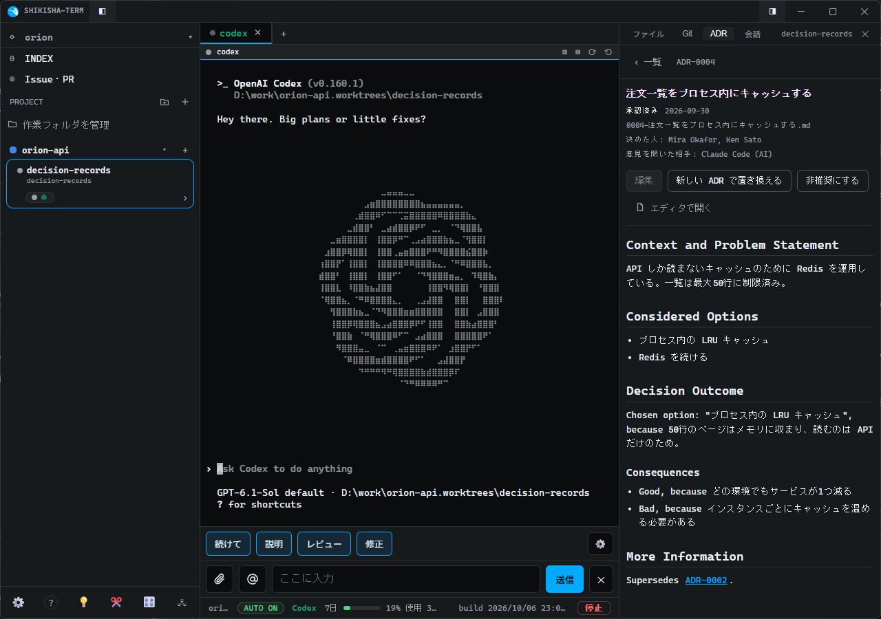Click the @ mention button
The width and height of the screenshot is (881, 619).
coord(253,579)
